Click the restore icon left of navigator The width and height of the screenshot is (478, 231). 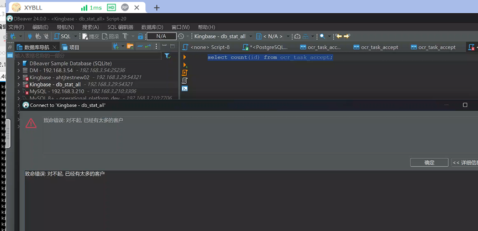coord(10,47)
